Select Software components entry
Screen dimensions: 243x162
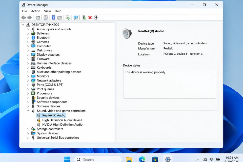(52, 102)
